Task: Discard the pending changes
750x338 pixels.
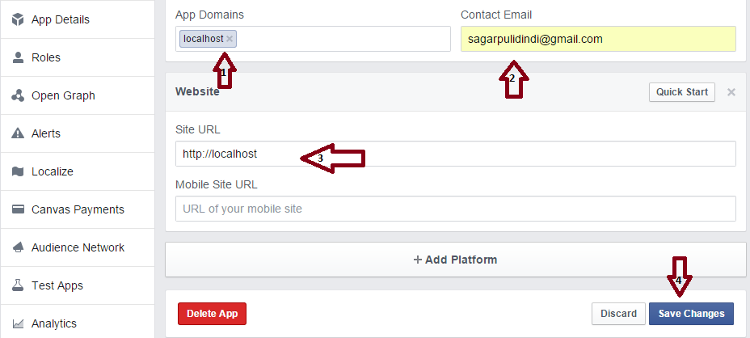Action: [x=617, y=314]
